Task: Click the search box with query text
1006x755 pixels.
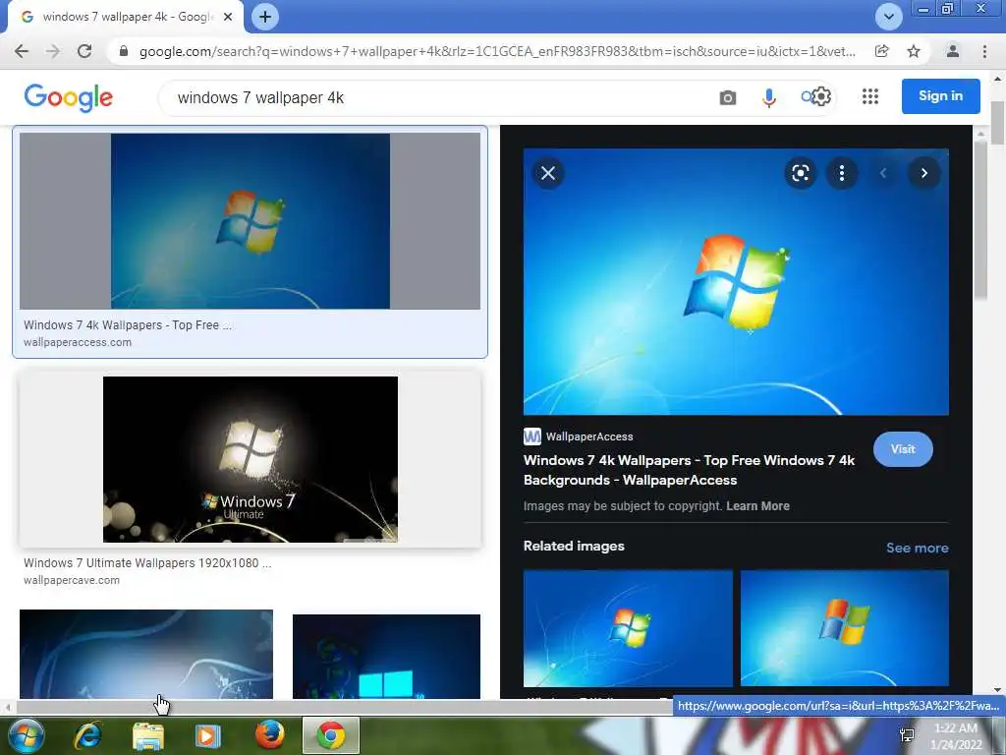Action: [436, 97]
